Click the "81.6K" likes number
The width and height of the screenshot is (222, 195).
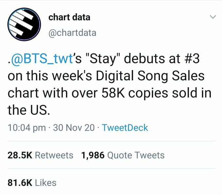click(x=19, y=183)
